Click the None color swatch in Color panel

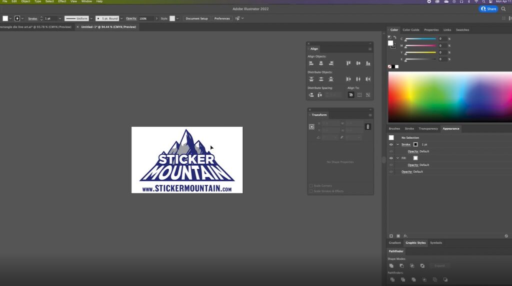[389, 66]
